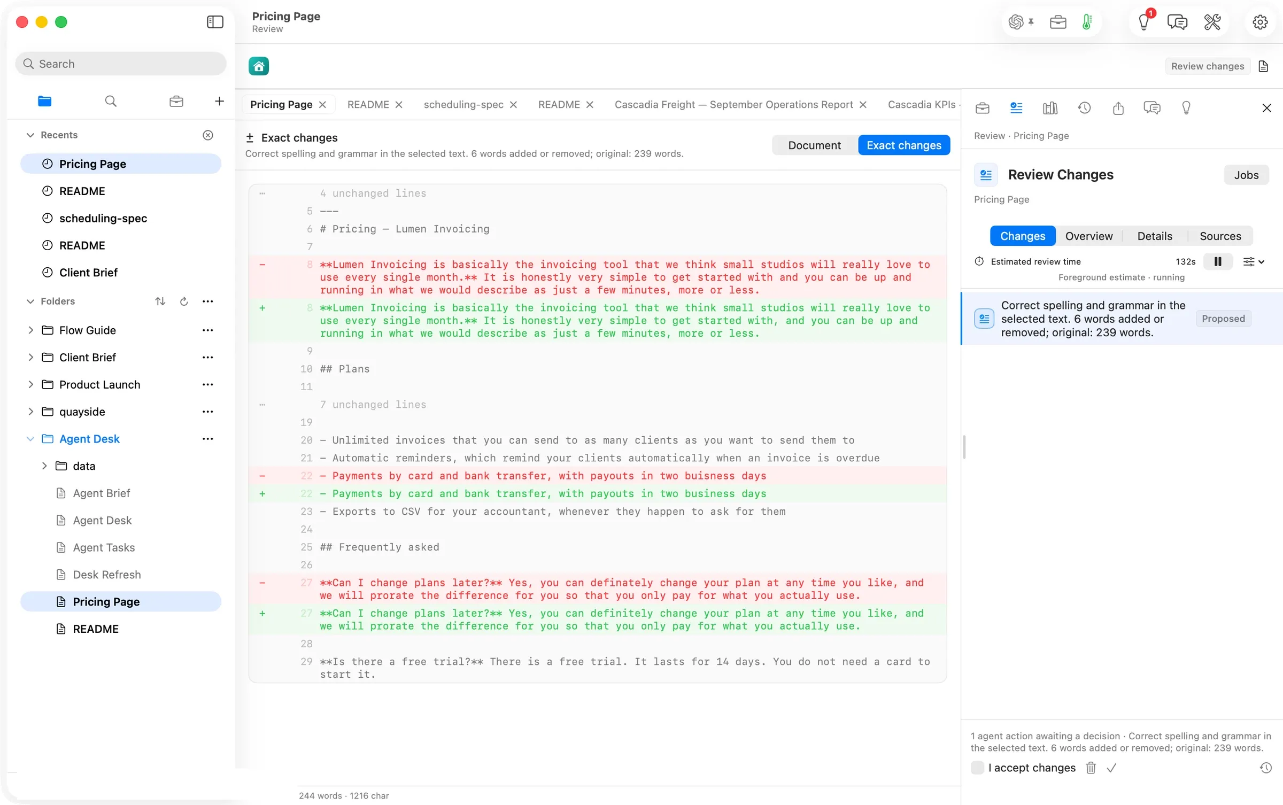Add new item with the sidebar plus icon
This screenshot has height=805, width=1283.
(219, 101)
